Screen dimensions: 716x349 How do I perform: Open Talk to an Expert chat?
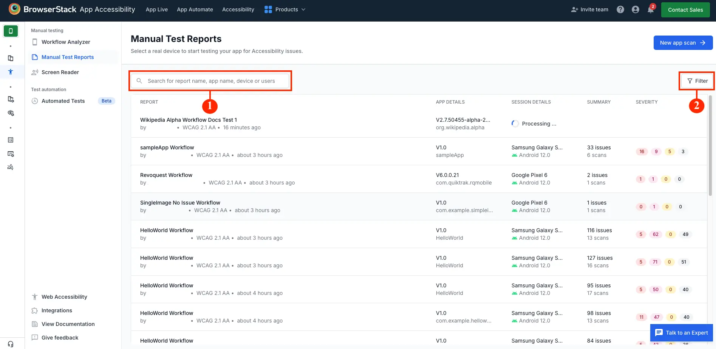click(682, 333)
